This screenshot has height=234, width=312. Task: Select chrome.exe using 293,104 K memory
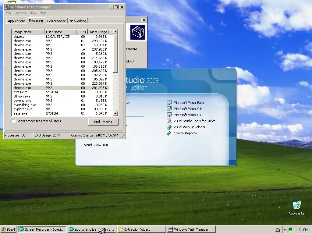[61, 41]
